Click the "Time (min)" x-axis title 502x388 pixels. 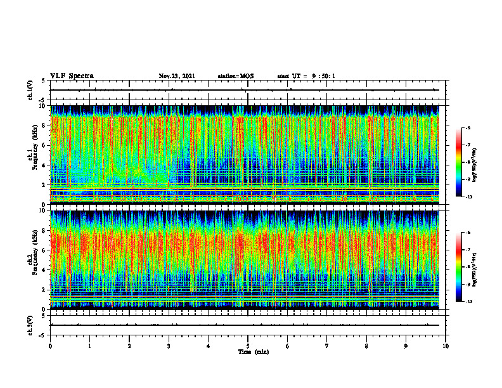pyautogui.click(x=254, y=352)
